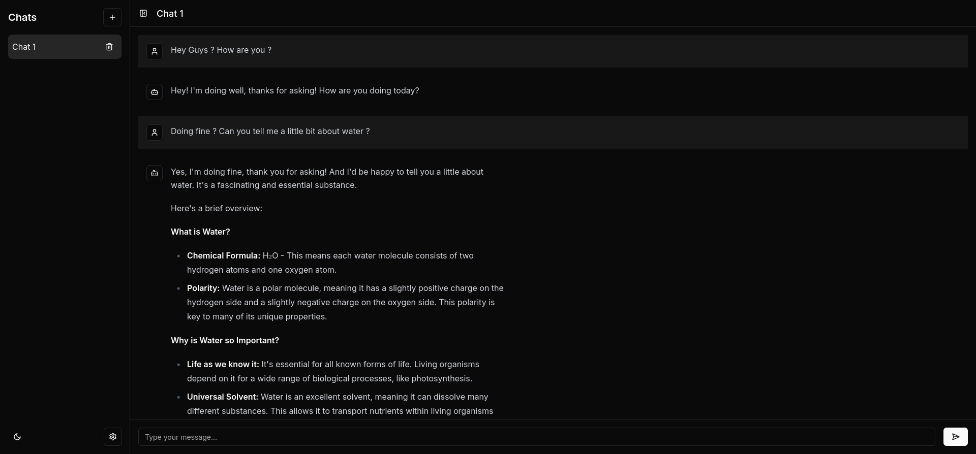Image resolution: width=976 pixels, height=454 pixels.
Task: Click bot avatar beside the water answer
Action: 155,173
